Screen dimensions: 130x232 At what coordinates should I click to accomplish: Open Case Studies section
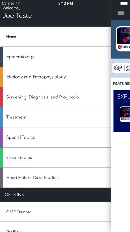[x=55, y=157]
